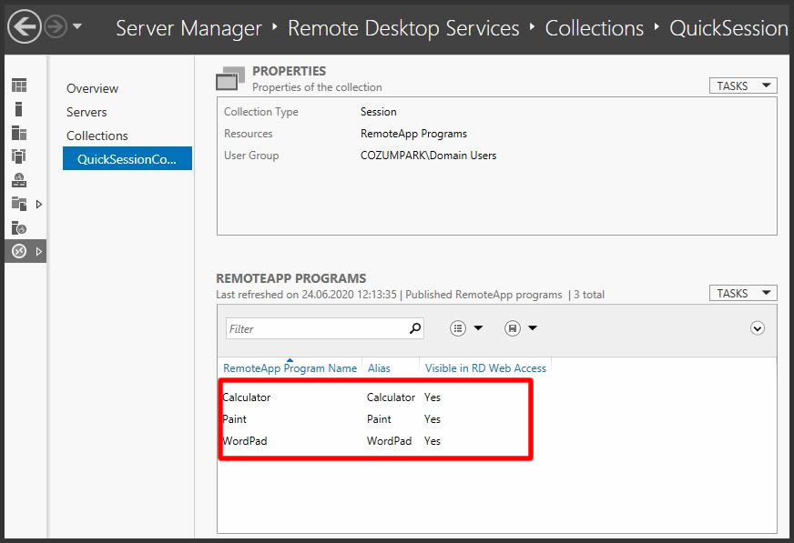Expand File and Storage Services arrow
The width and height of the screenshot is (794, 543).
(38, 205)
